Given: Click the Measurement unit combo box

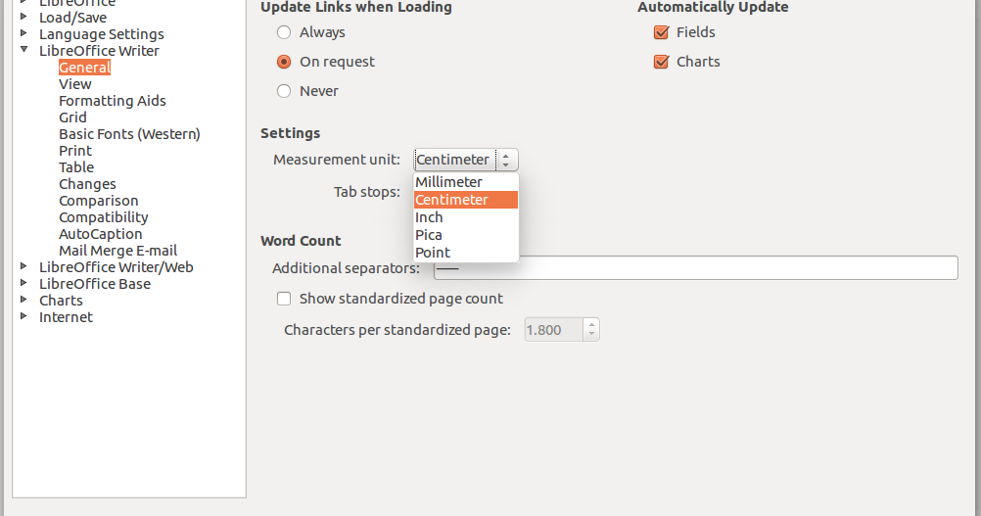Looking at the screenshot, I should click(465, 160).
